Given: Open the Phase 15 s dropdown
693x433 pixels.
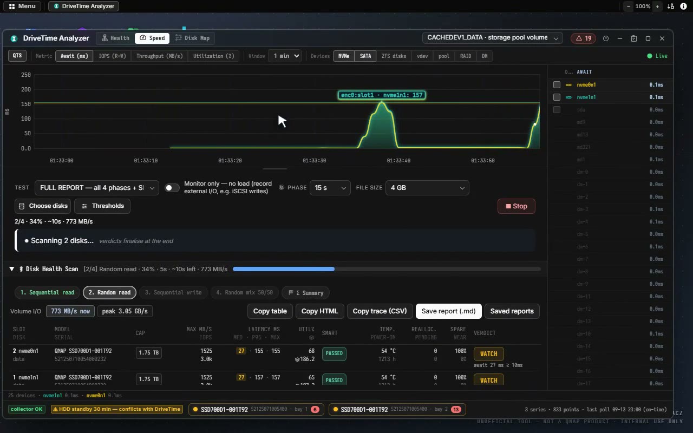Looking at the screenshot, I should (330, 188).
